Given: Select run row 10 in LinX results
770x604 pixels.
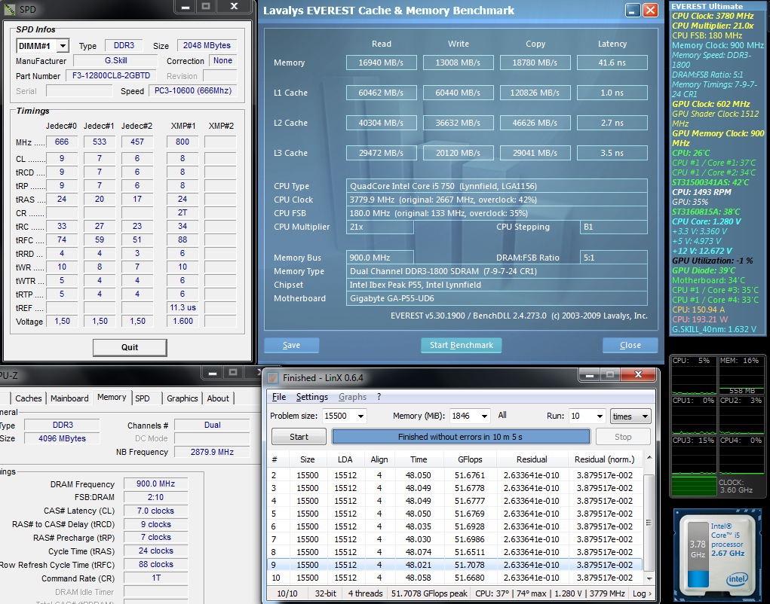Looking at the screenshot, I should click(x=455, y=578).
